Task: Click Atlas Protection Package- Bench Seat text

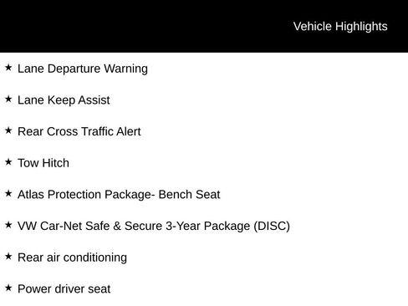Action: 119,195
